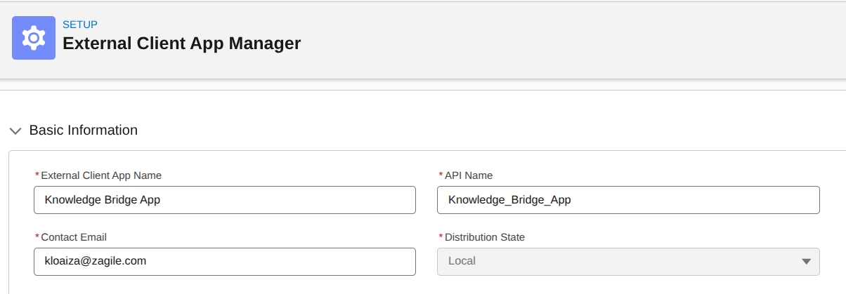Viewport: 846px width, 294px height.
Task: Click the Knowledge Bridge App text
Action: tap(103, 200)
